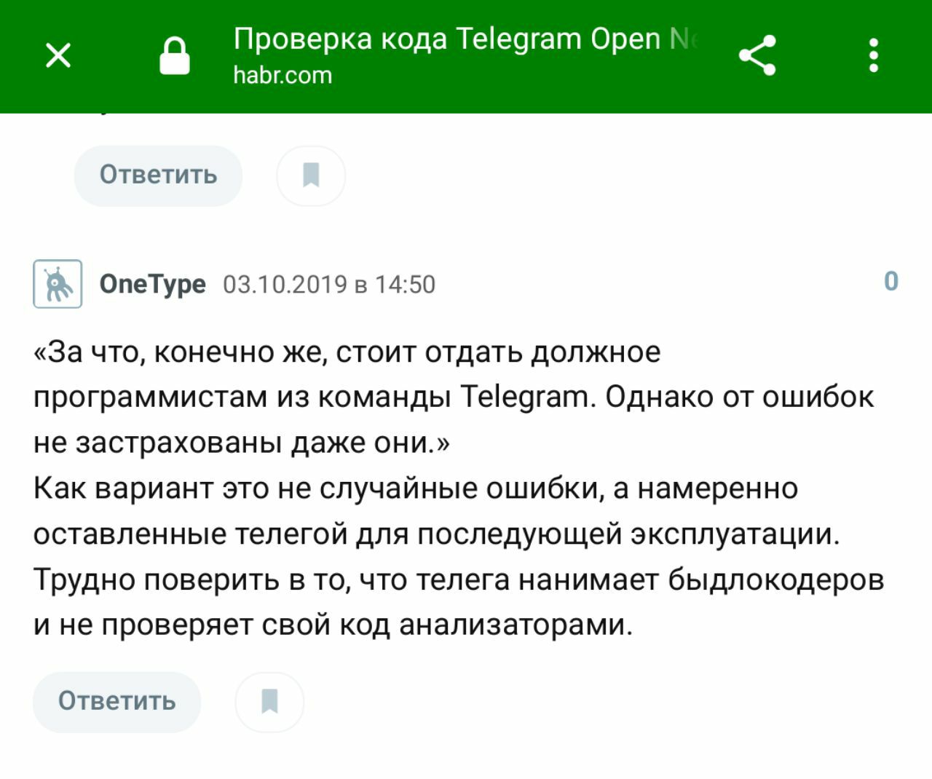This screenshot has height=779, width=932.
Task: Bookmark the upper comment
Action: 311,175
